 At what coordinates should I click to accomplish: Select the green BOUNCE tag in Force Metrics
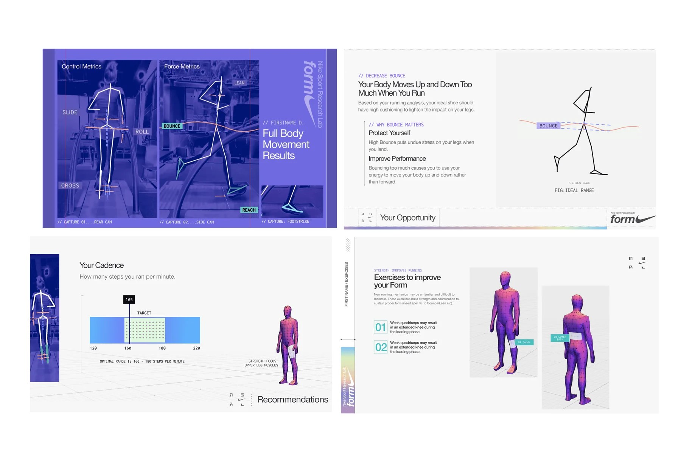(172, 126)
